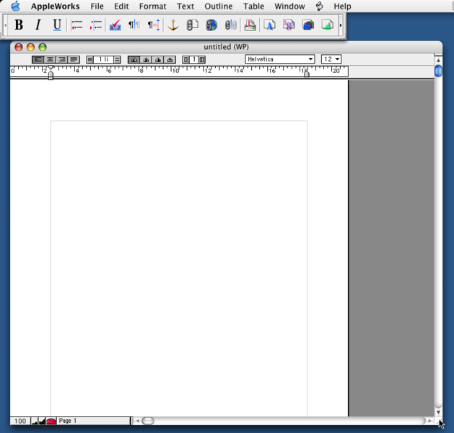
Task: Open the AppleWorks application menu
Action: point(56,6)
